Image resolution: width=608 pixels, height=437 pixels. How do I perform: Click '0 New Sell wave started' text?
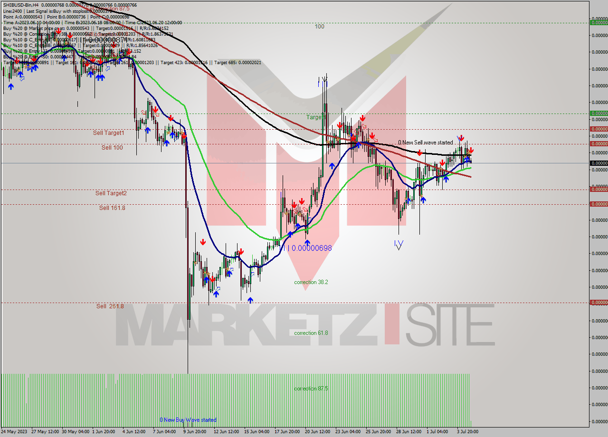pos(426,142)
